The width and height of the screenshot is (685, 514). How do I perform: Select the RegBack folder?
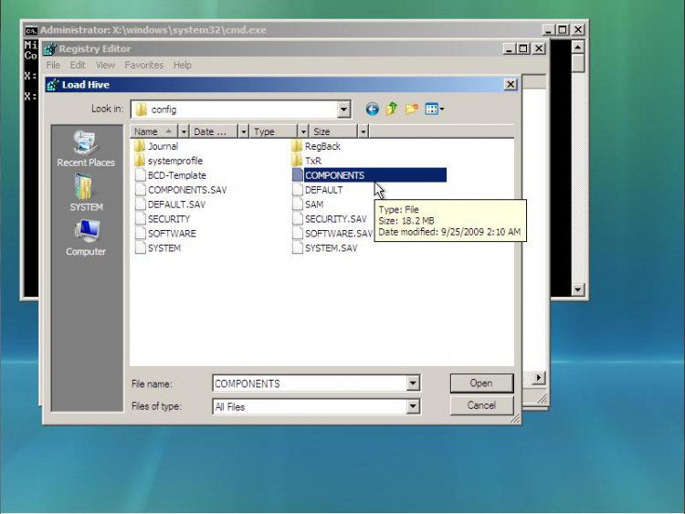tap(316, 146)
